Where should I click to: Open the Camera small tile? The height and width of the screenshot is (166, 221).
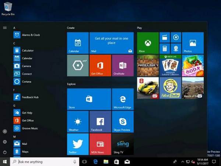click(x=176, y=49)
